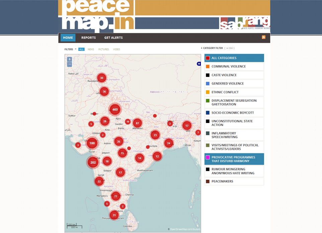
Task: Open the 18 incident cluster marker
Action: (107, 162)
